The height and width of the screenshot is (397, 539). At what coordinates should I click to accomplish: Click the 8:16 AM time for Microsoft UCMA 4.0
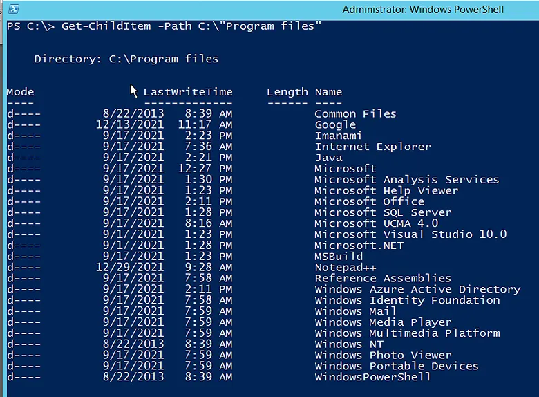[209, 223]
